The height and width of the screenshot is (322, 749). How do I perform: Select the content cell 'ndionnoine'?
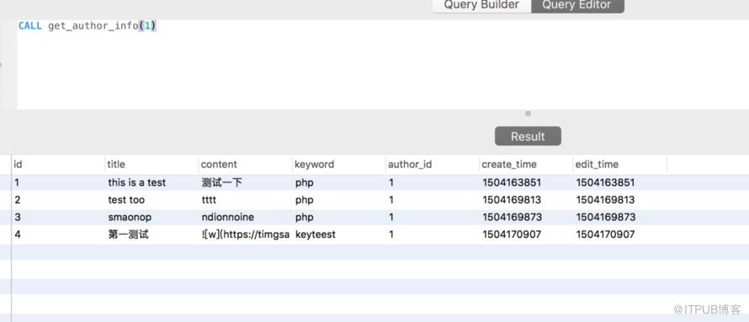click(227, 218)
